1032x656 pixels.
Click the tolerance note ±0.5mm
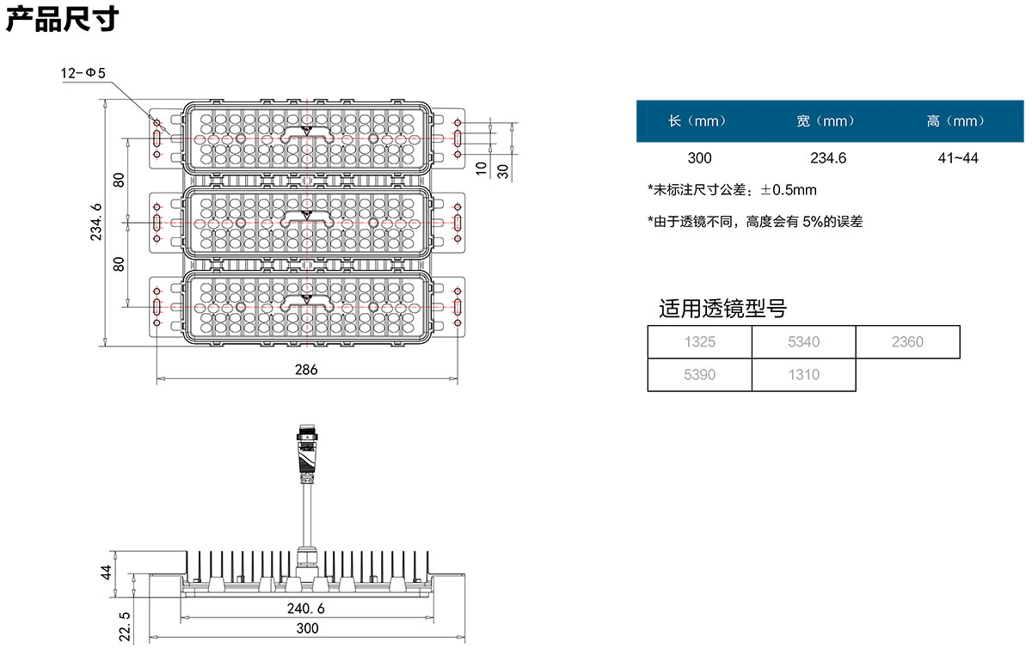tap(732, 189)
